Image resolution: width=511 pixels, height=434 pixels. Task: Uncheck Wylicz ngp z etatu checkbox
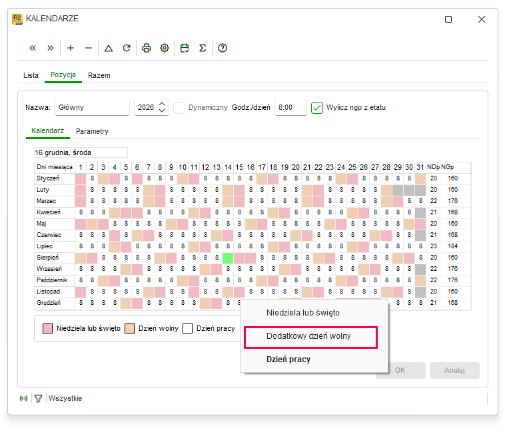pos(316,107)
